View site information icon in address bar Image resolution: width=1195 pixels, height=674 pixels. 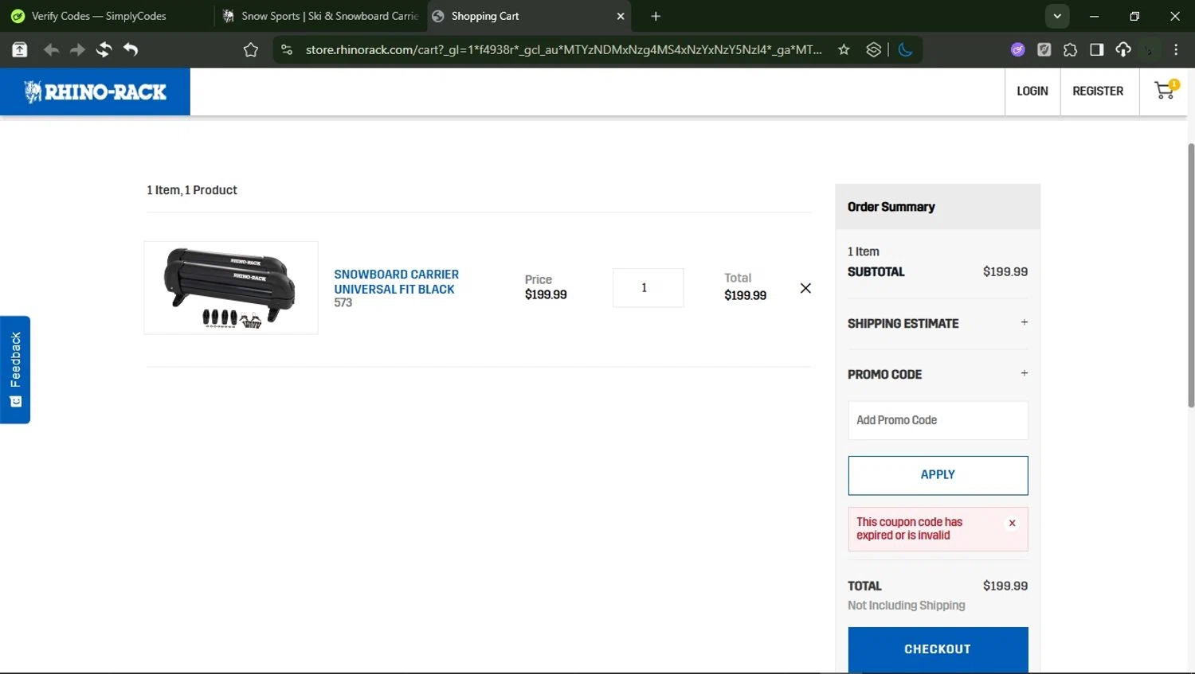287,49
